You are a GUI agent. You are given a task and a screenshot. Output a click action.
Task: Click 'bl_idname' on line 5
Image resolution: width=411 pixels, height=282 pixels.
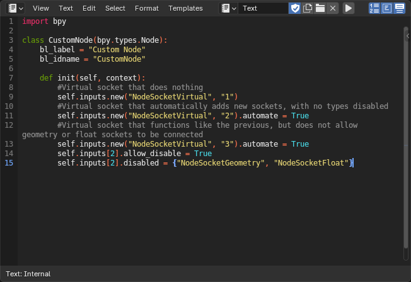[x=59, y=59]
